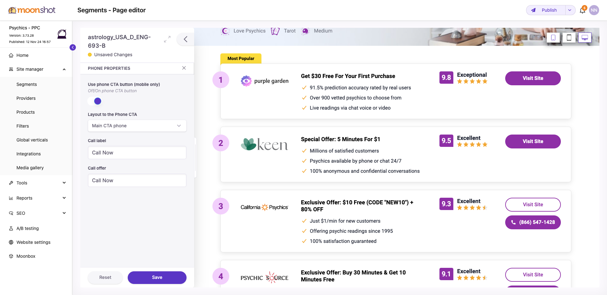The image size is (607, 295).
Task: Open the notifications bell
Action: click(582, 10)
